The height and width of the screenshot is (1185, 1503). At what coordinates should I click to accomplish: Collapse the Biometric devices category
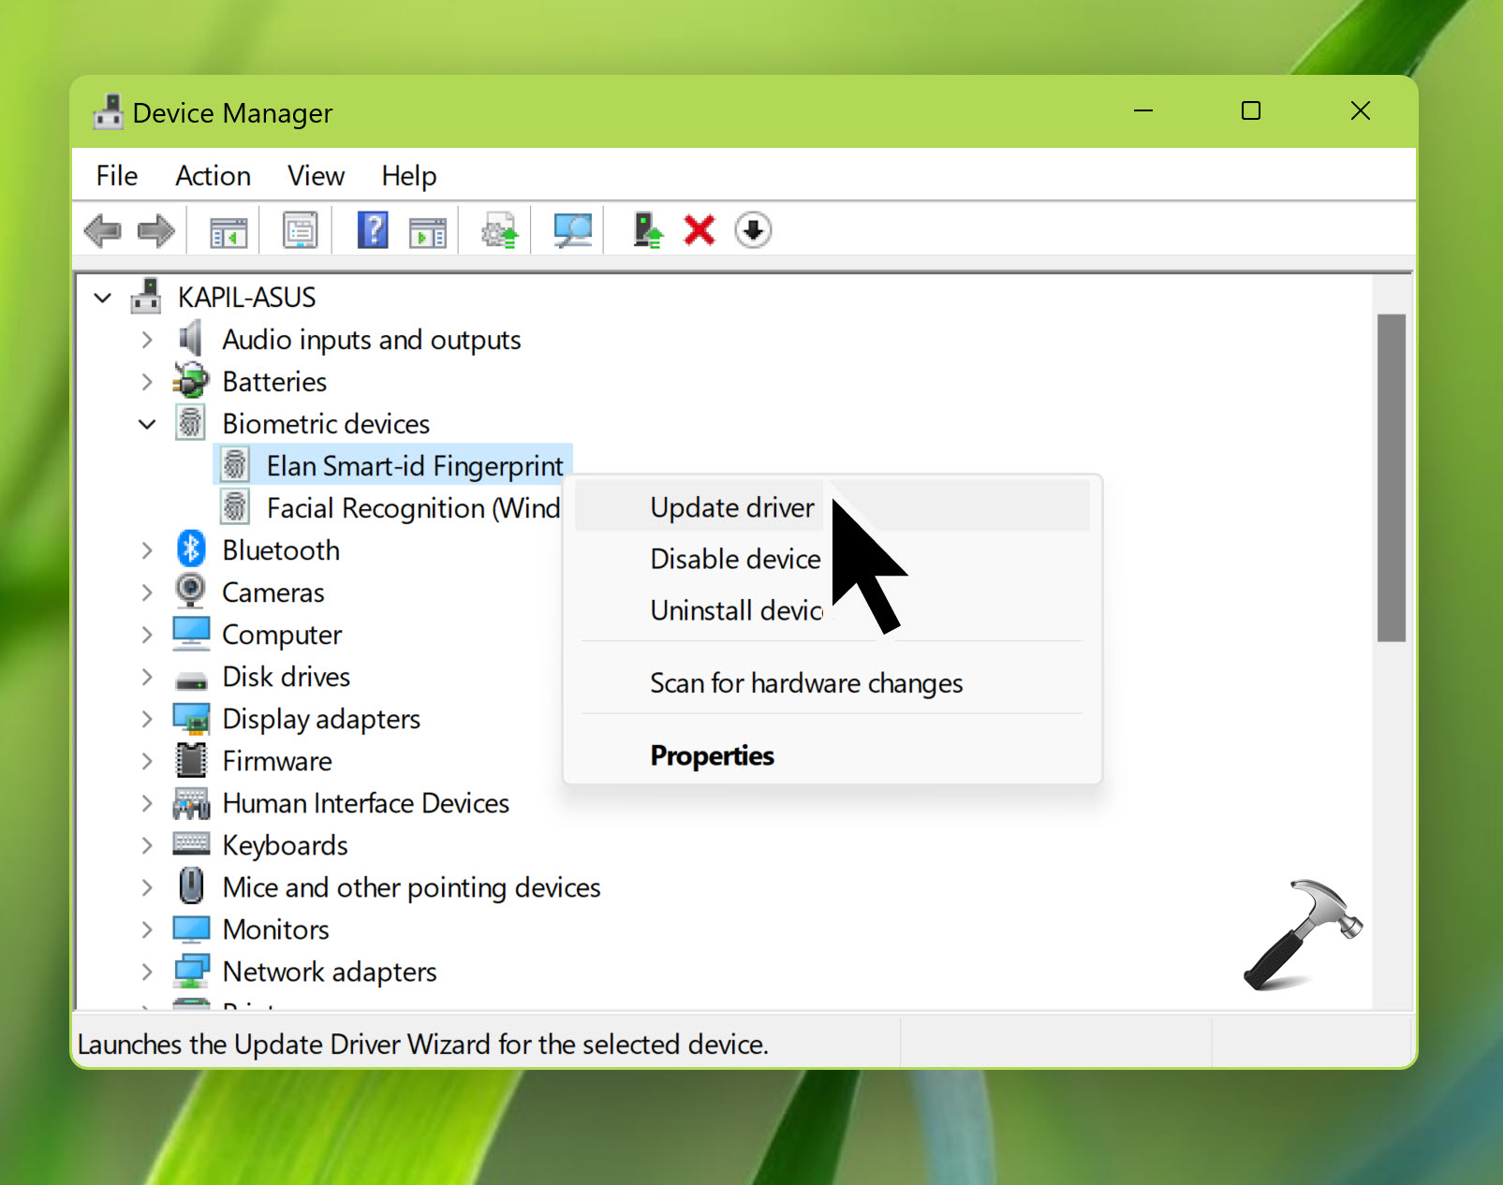[x=147, y=424]
